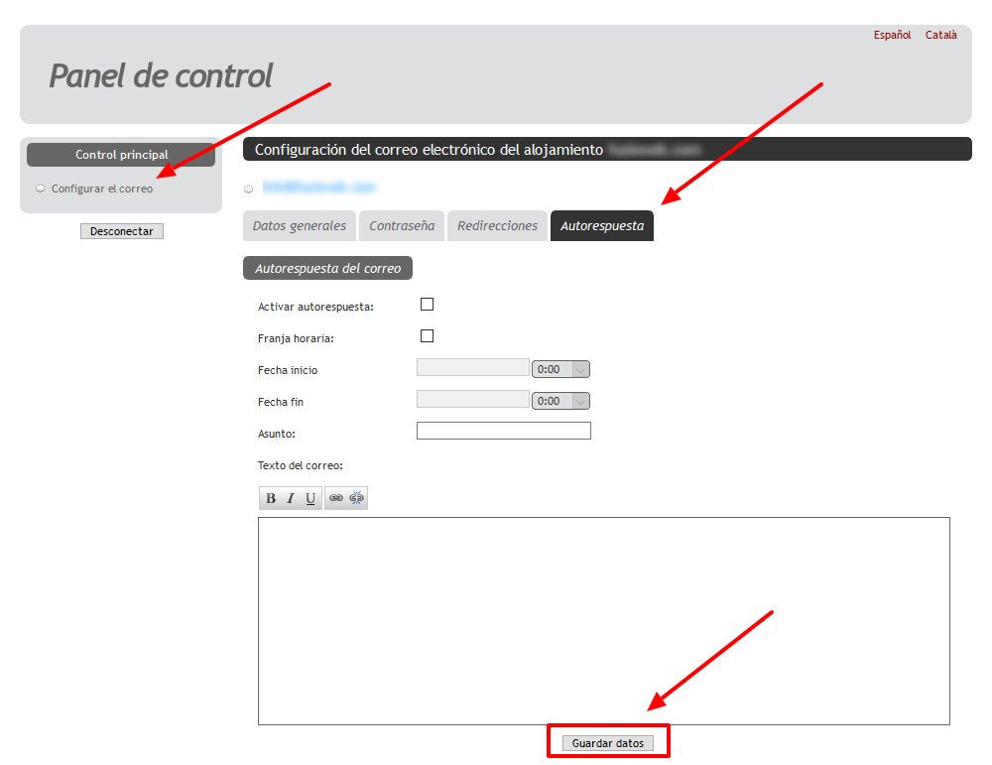Click the icon beside the blurred email address
Screen dimensions: 992x765
248,189
